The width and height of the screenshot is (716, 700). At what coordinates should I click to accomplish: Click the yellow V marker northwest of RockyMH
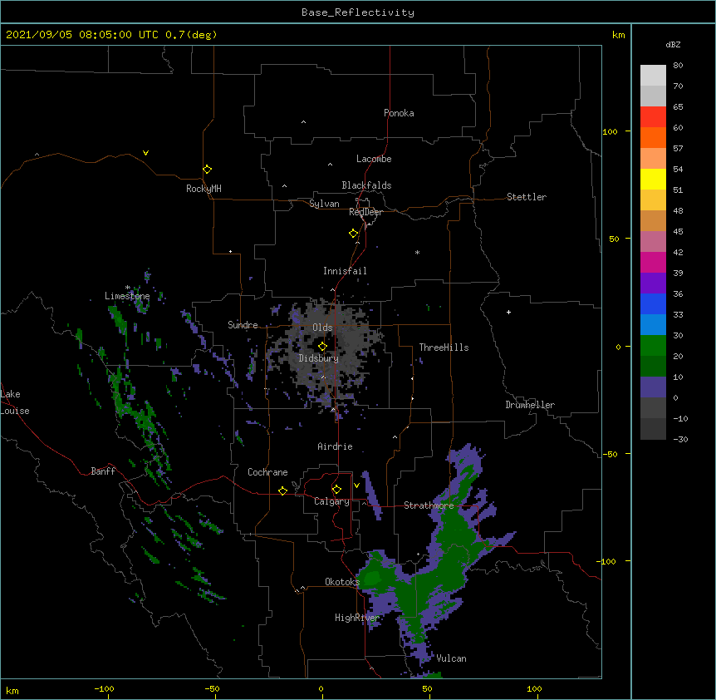(145, 153)
